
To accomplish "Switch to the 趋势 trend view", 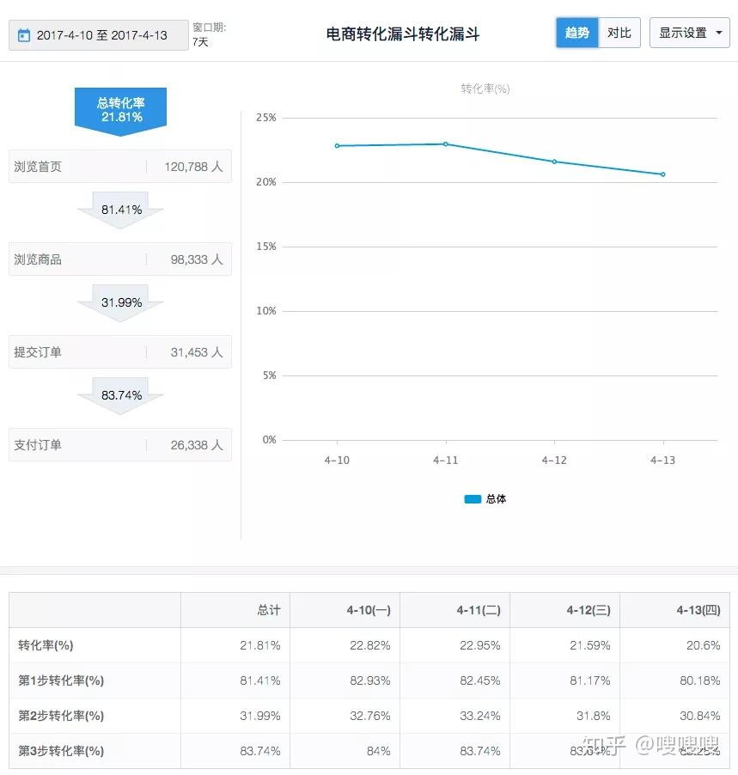I will (x=576, y=33).
